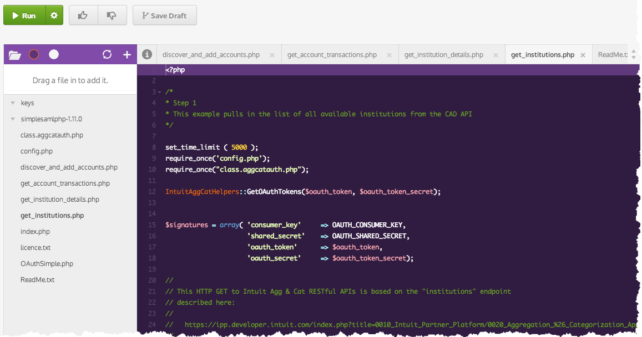Open get_institutions.php in file list
Image resolution: width=642 pixels, height=337 pixels.
click(52, 215)
